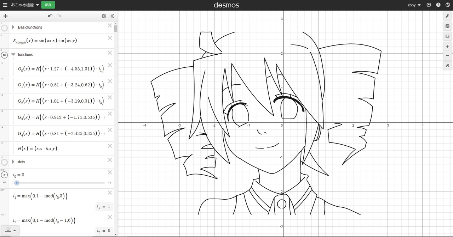453x237 pixels.
Task: Delete the i1 expression
Action: [110, 192]
